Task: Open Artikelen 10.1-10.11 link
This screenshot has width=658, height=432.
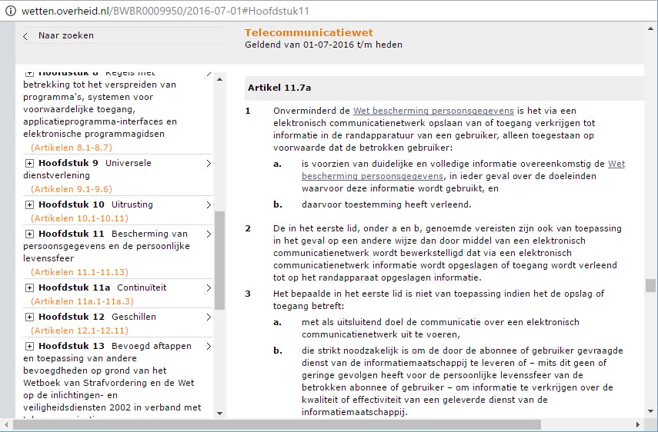Action: pos(79,218)
